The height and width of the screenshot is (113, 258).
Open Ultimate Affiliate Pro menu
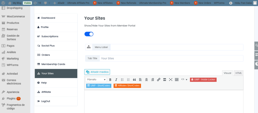(78, 3)
